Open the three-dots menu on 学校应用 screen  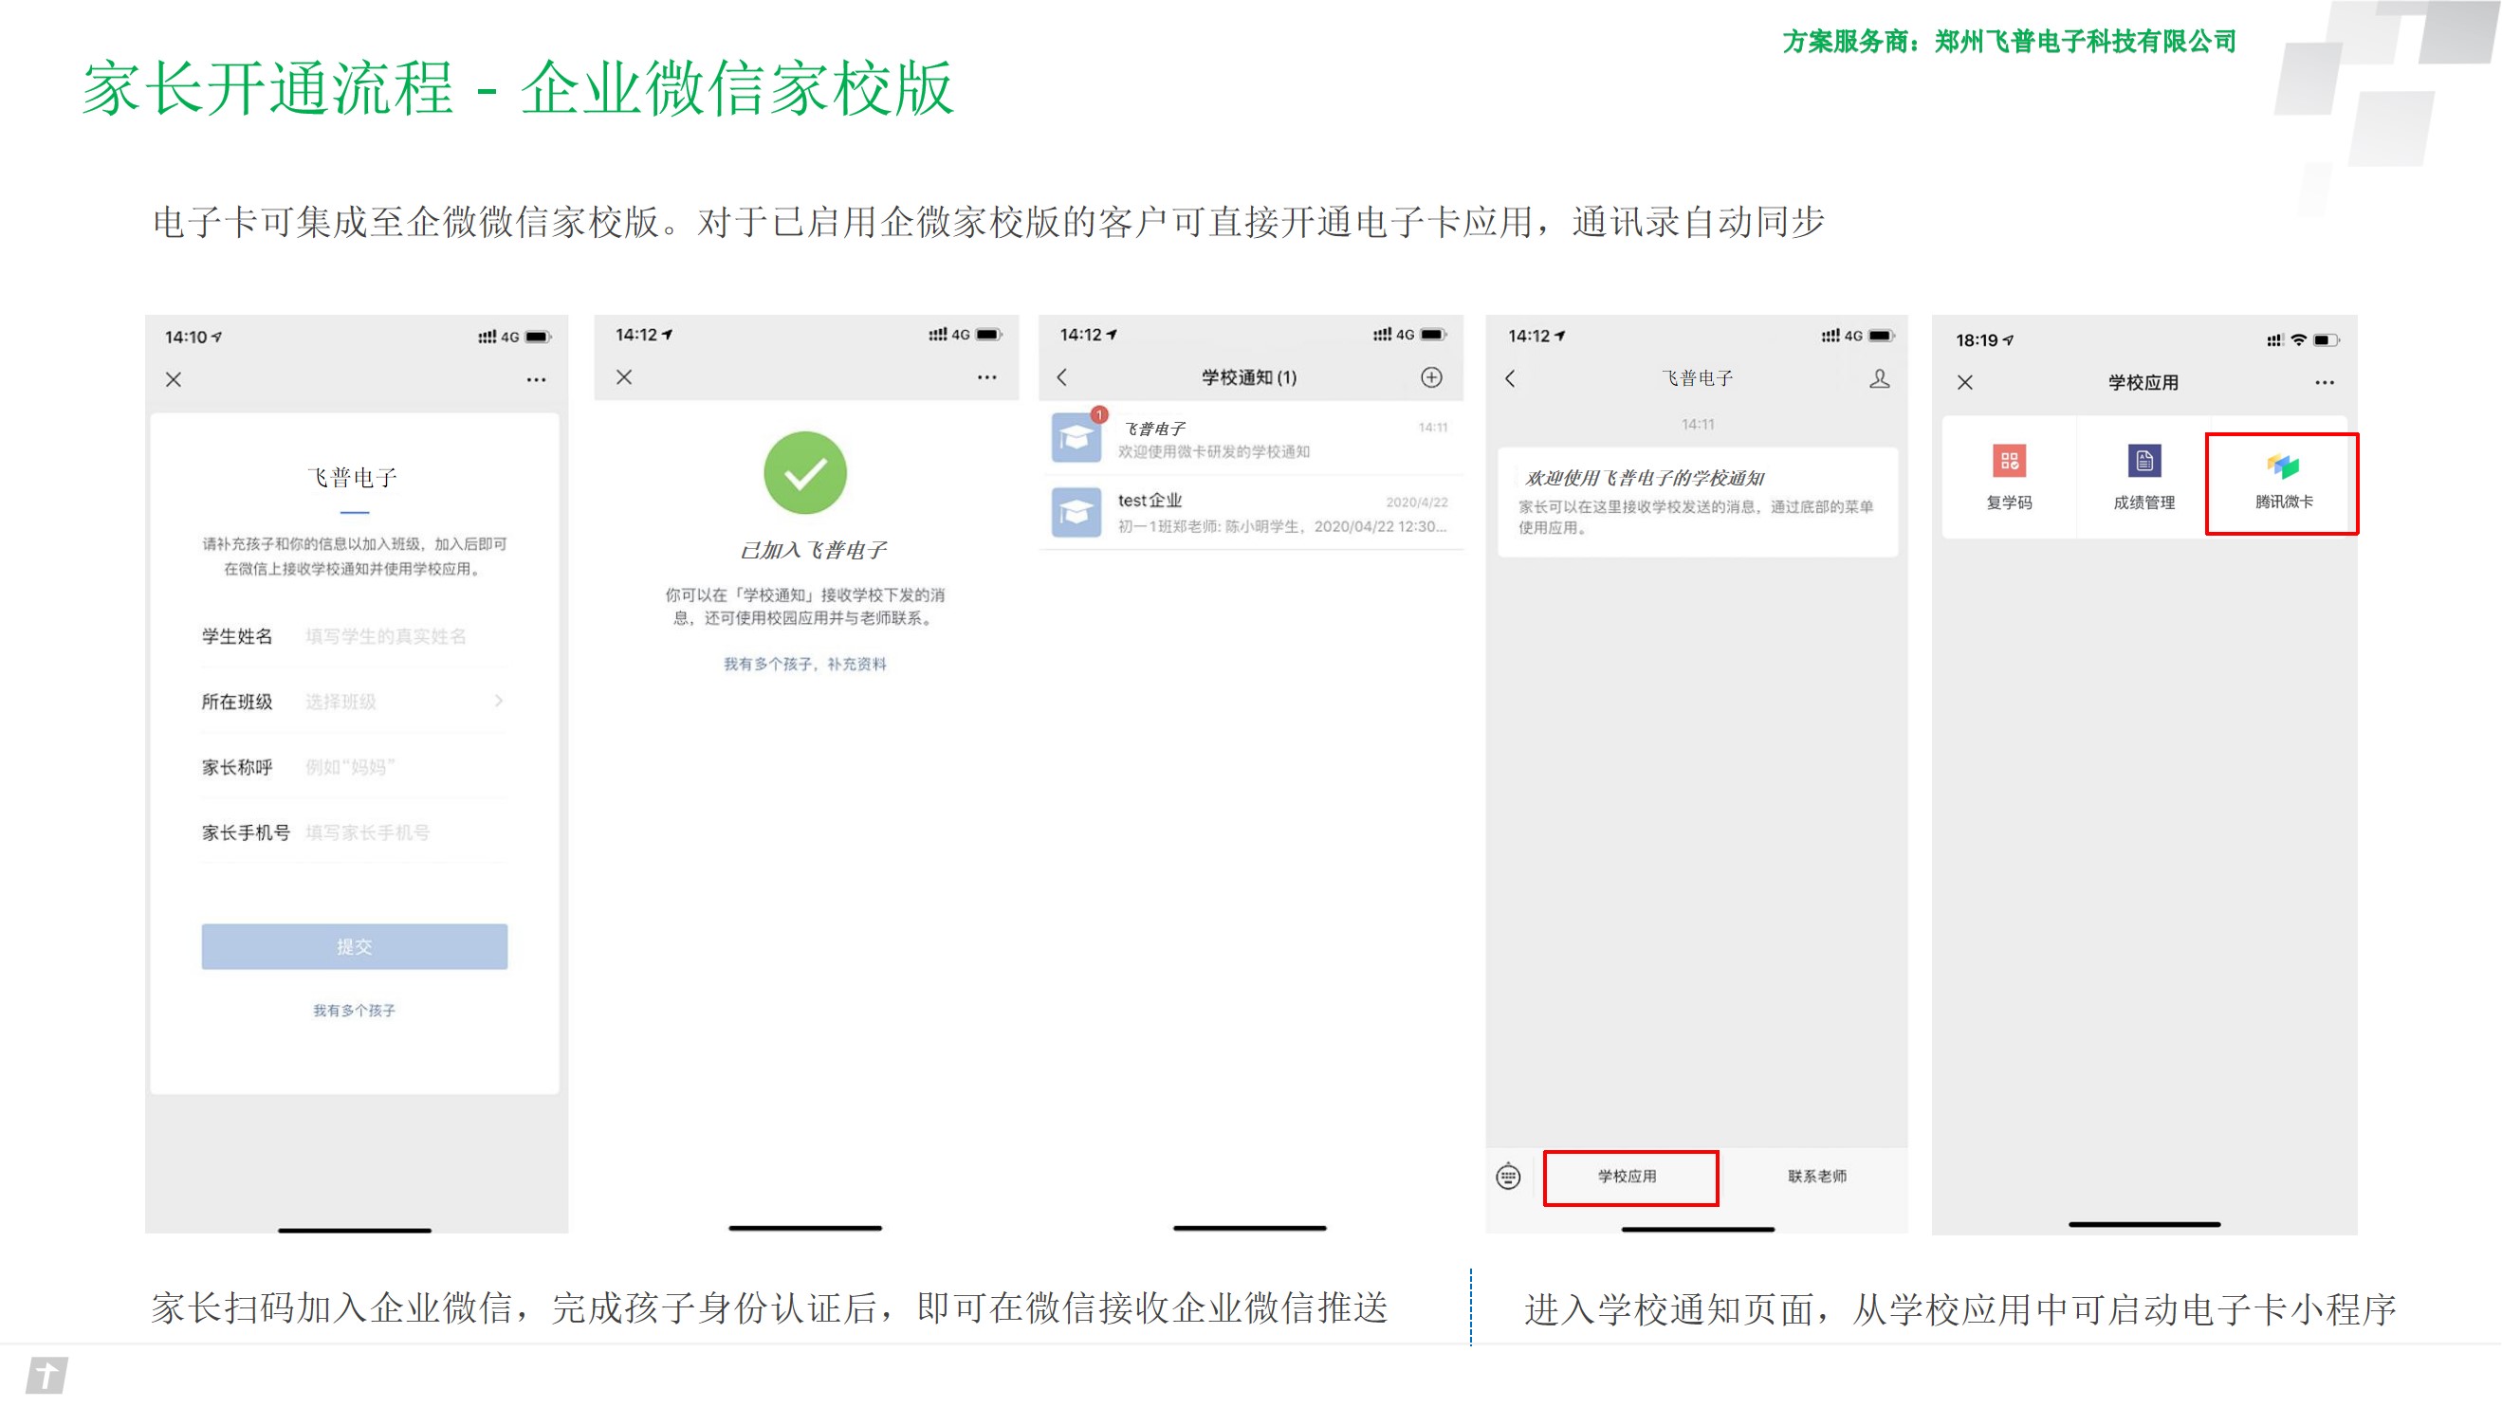tap(2324, 383)
